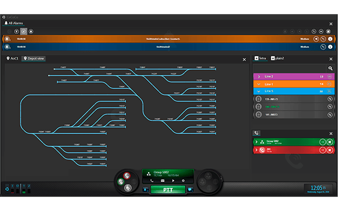Image resolution: width=338 pixels, height=211 pixels.
Task: Select the phone calls panel tab
Action: pyautogui.click(x=256, y=133)
